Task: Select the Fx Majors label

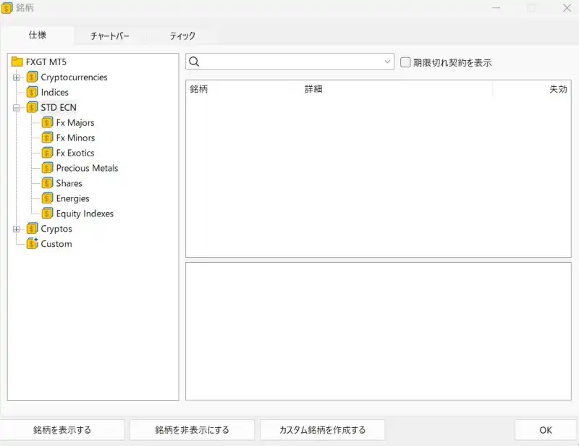Action: (75, 122)
